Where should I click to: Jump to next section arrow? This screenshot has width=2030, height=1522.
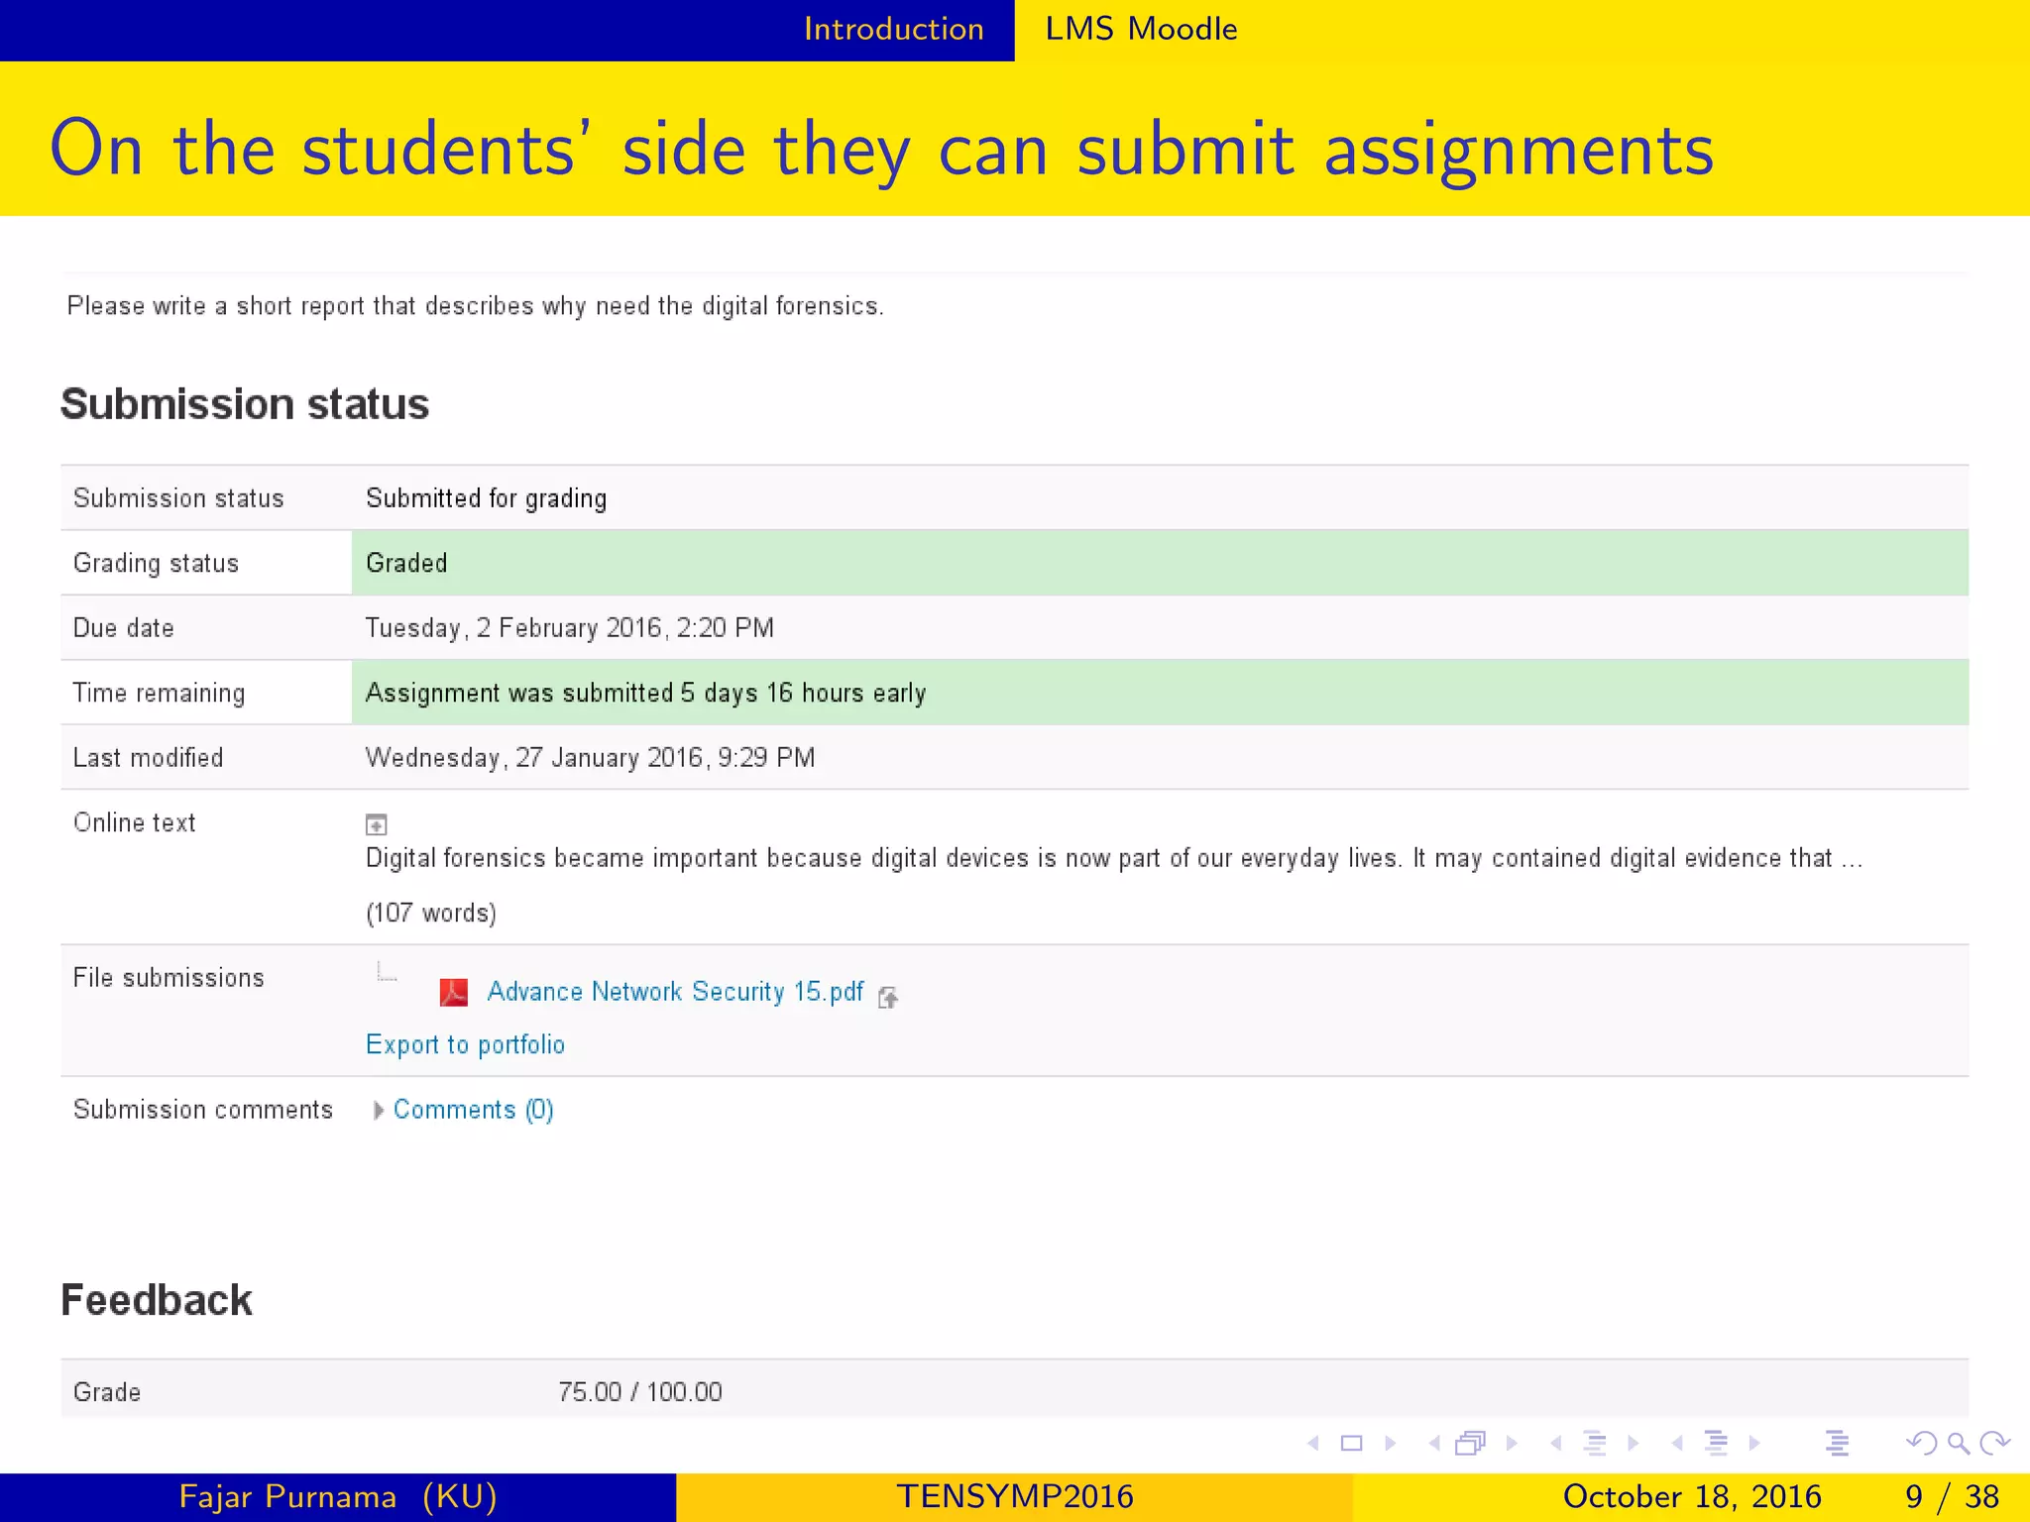click(1754, 1444)
